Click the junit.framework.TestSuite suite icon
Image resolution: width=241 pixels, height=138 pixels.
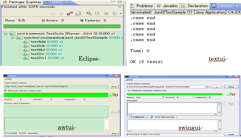[x=13, y=34]
